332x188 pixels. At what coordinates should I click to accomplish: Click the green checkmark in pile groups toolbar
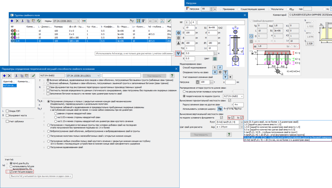169,21
